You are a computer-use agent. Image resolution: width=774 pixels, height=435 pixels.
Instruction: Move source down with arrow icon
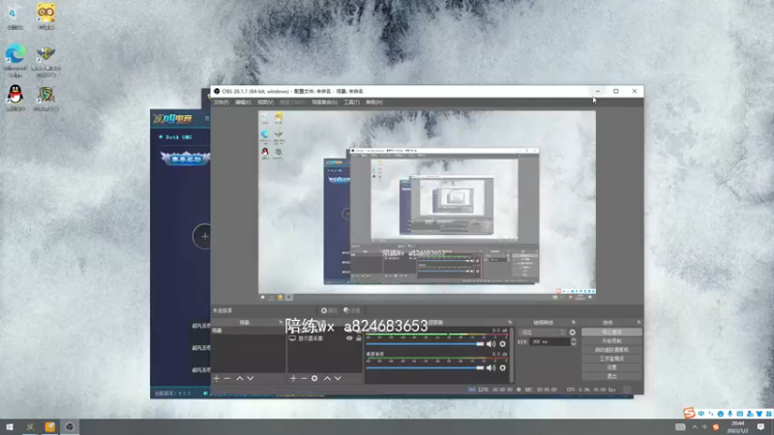point(338,378)
